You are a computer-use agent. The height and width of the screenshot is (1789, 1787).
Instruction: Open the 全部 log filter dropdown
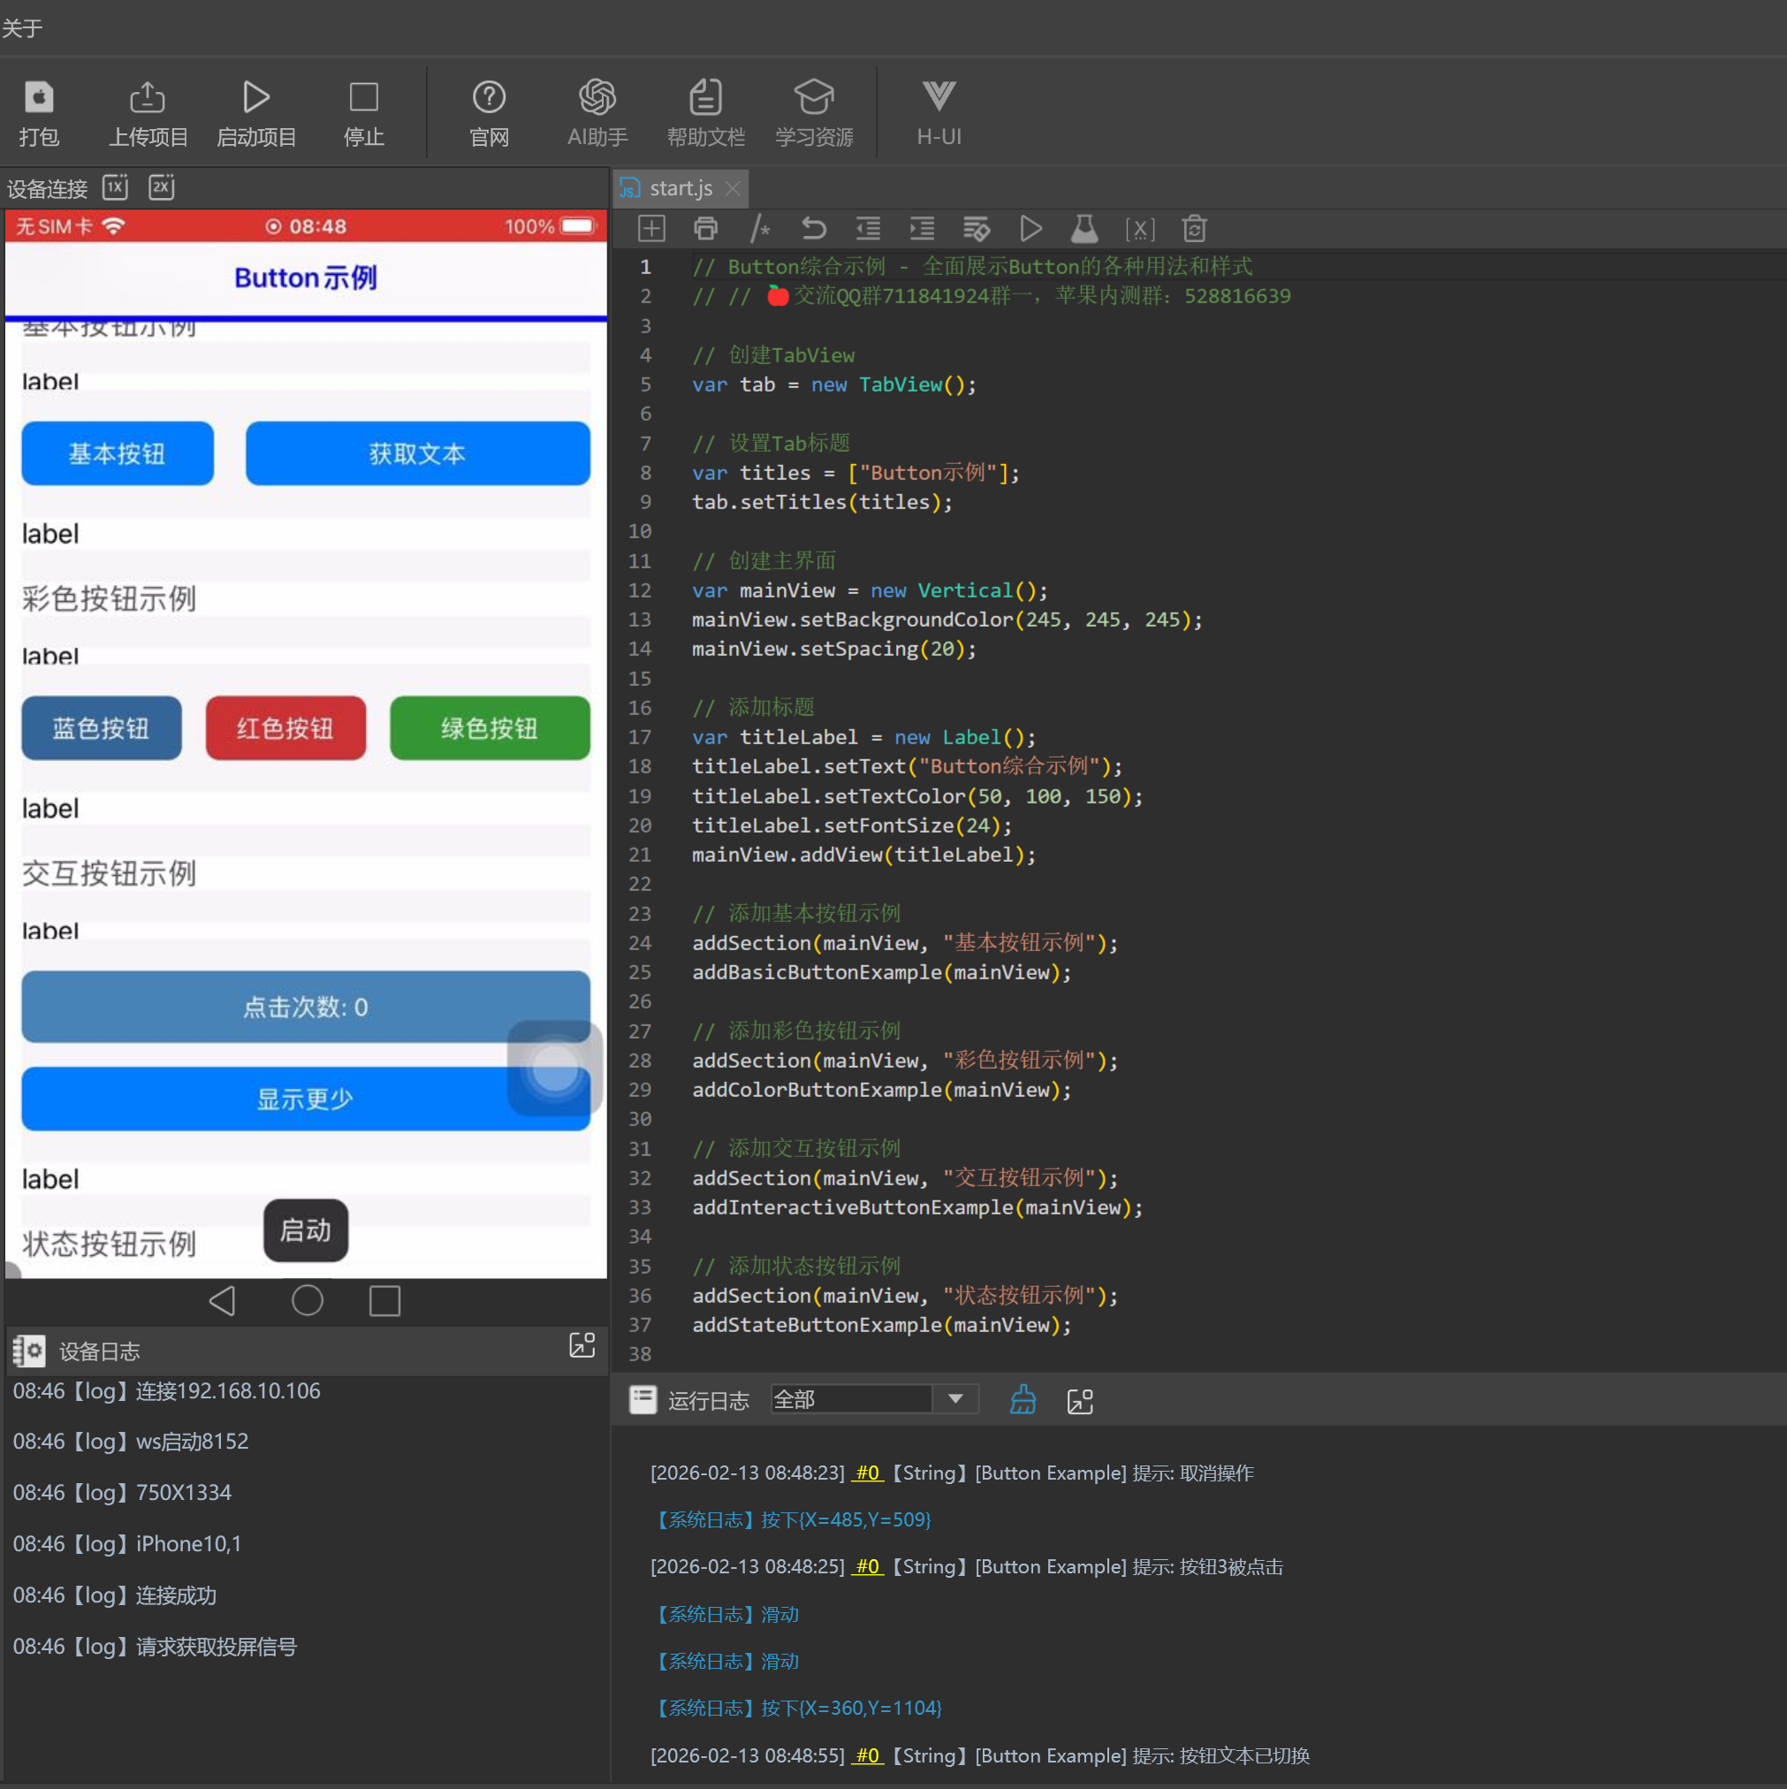(955, 1399)
